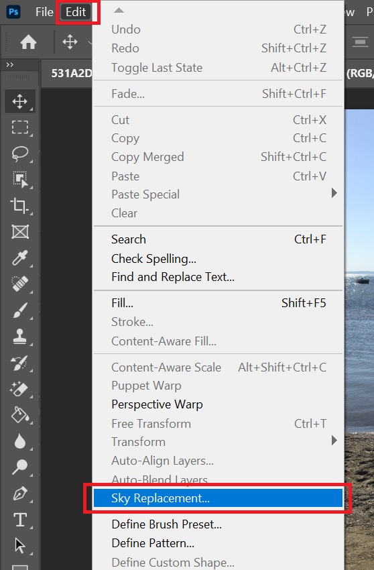Select the Rectangular Marquee tool
Viewport: 374px width, 570px height.
pos(19,127)
